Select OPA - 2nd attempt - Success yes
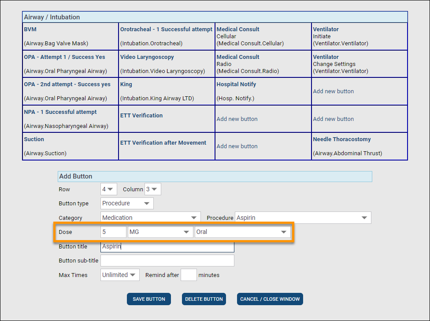 (70, 91)
